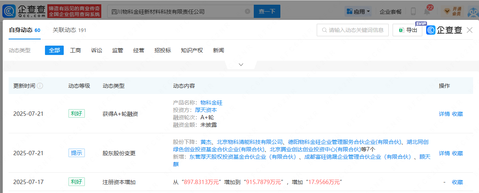Click the Qcc.com logo in header
Viewport: 479px width, 193px height.
[x=24, y=11]
